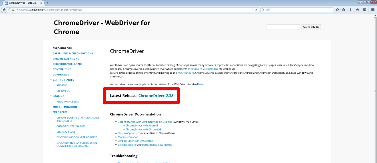377x163 pixels.
Task: Open LOGGING sidebar link
Action: coord(59,96)
